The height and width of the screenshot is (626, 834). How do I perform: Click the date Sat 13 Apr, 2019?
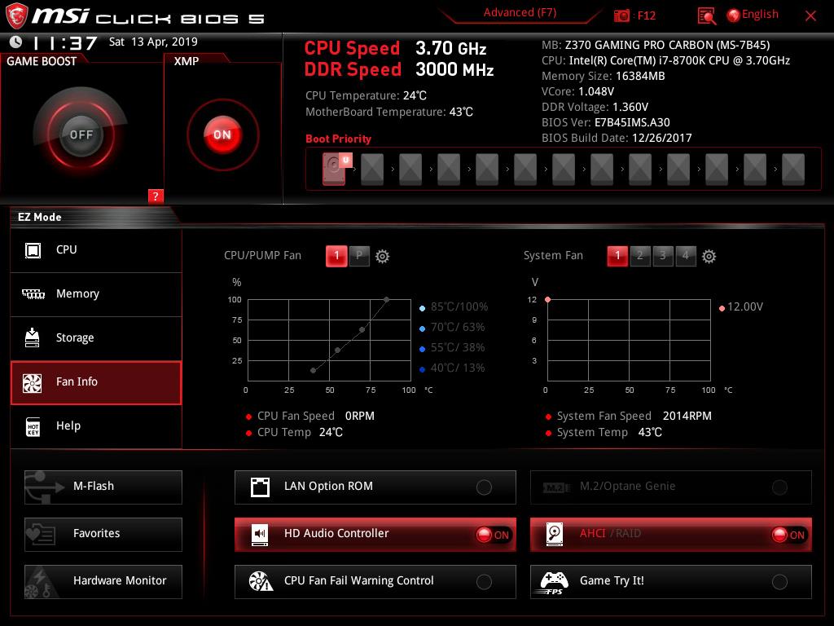pyautogui.click(x=153, y=42)
